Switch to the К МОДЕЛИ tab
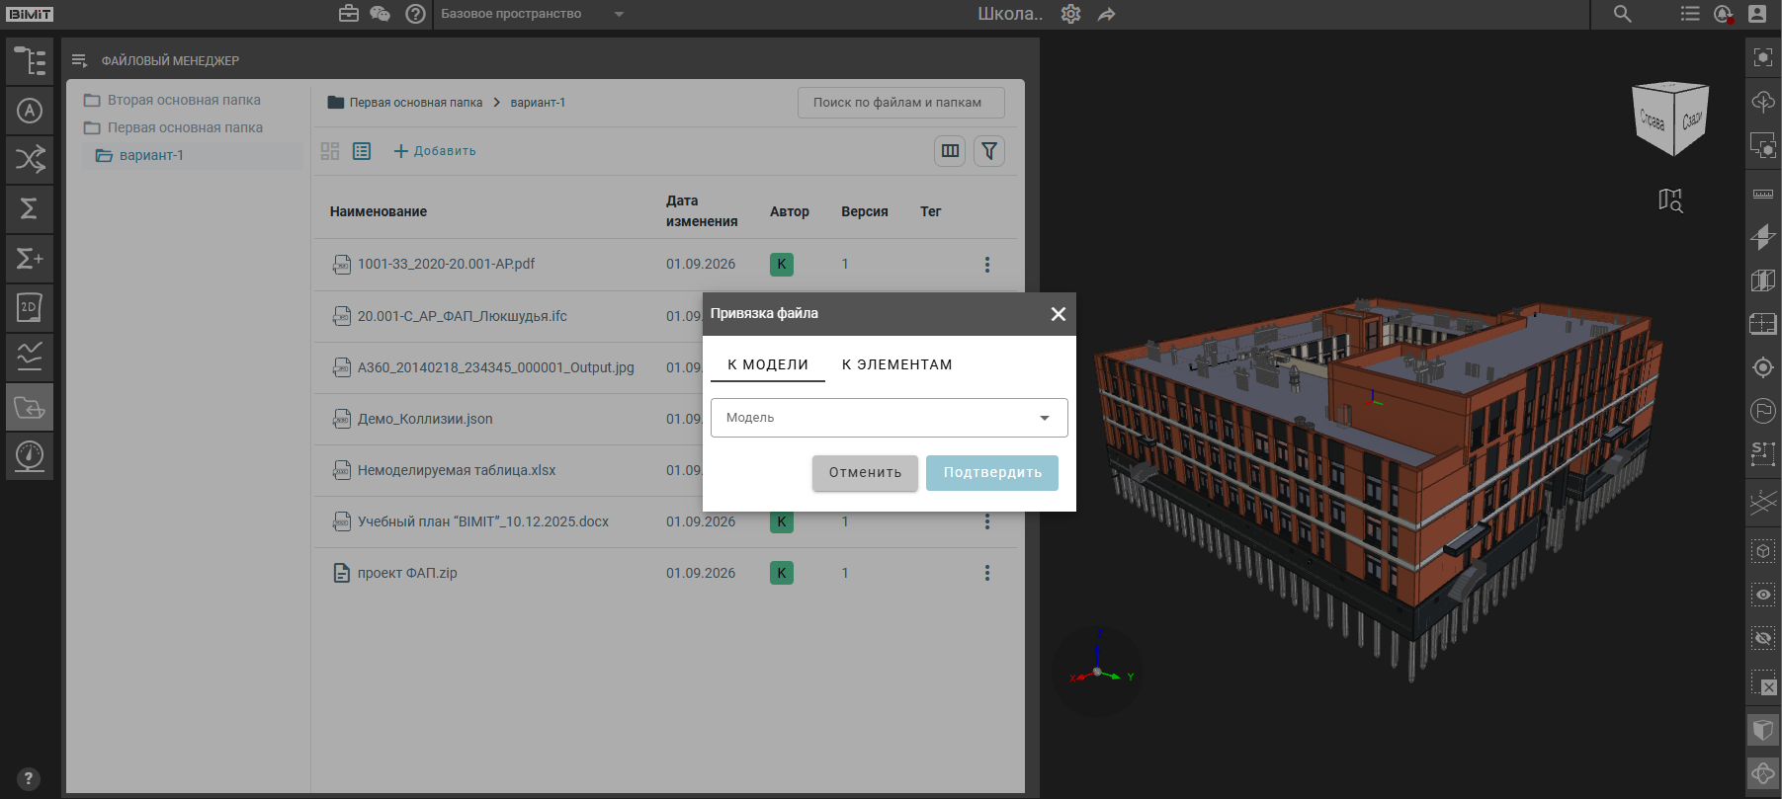Image resolution: width=1782 pixels, height=799 pixels. coord(768,364)
